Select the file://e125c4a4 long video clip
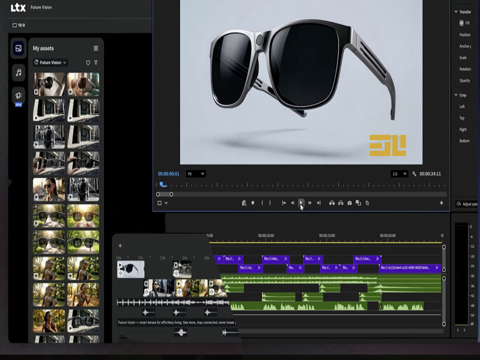Viewport: 480px width, 360px height. pos(410,268)
